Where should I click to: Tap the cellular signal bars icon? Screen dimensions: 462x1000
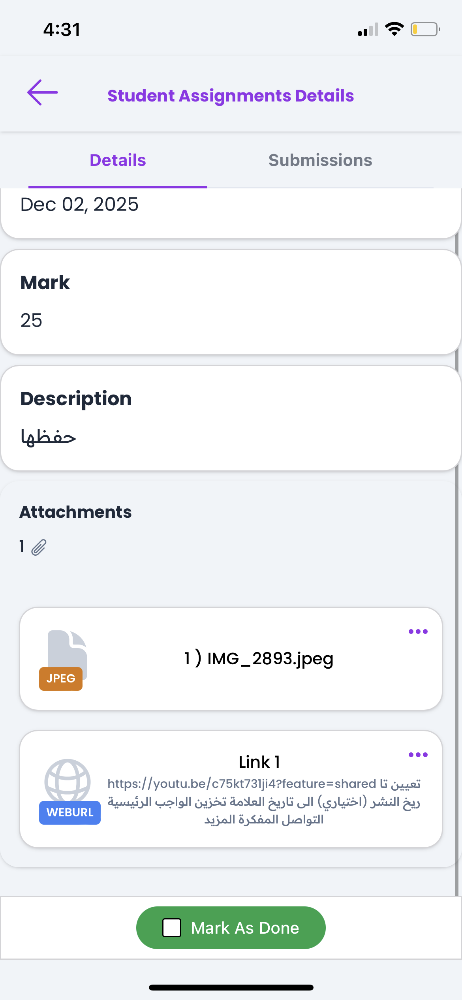coord(368,30)
